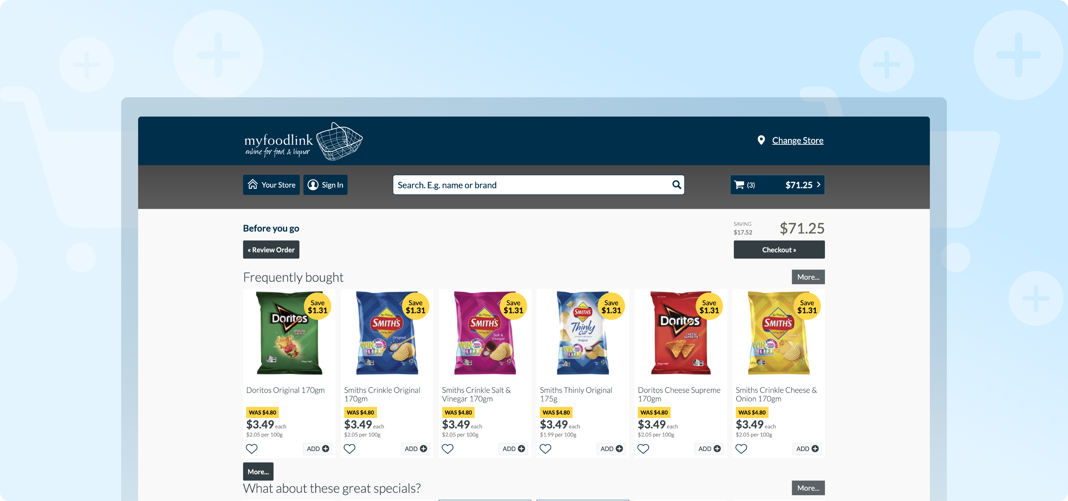Favourite Doritos Original with heart icon
The image size is (1068, 501).
click(x=252, y=449)
